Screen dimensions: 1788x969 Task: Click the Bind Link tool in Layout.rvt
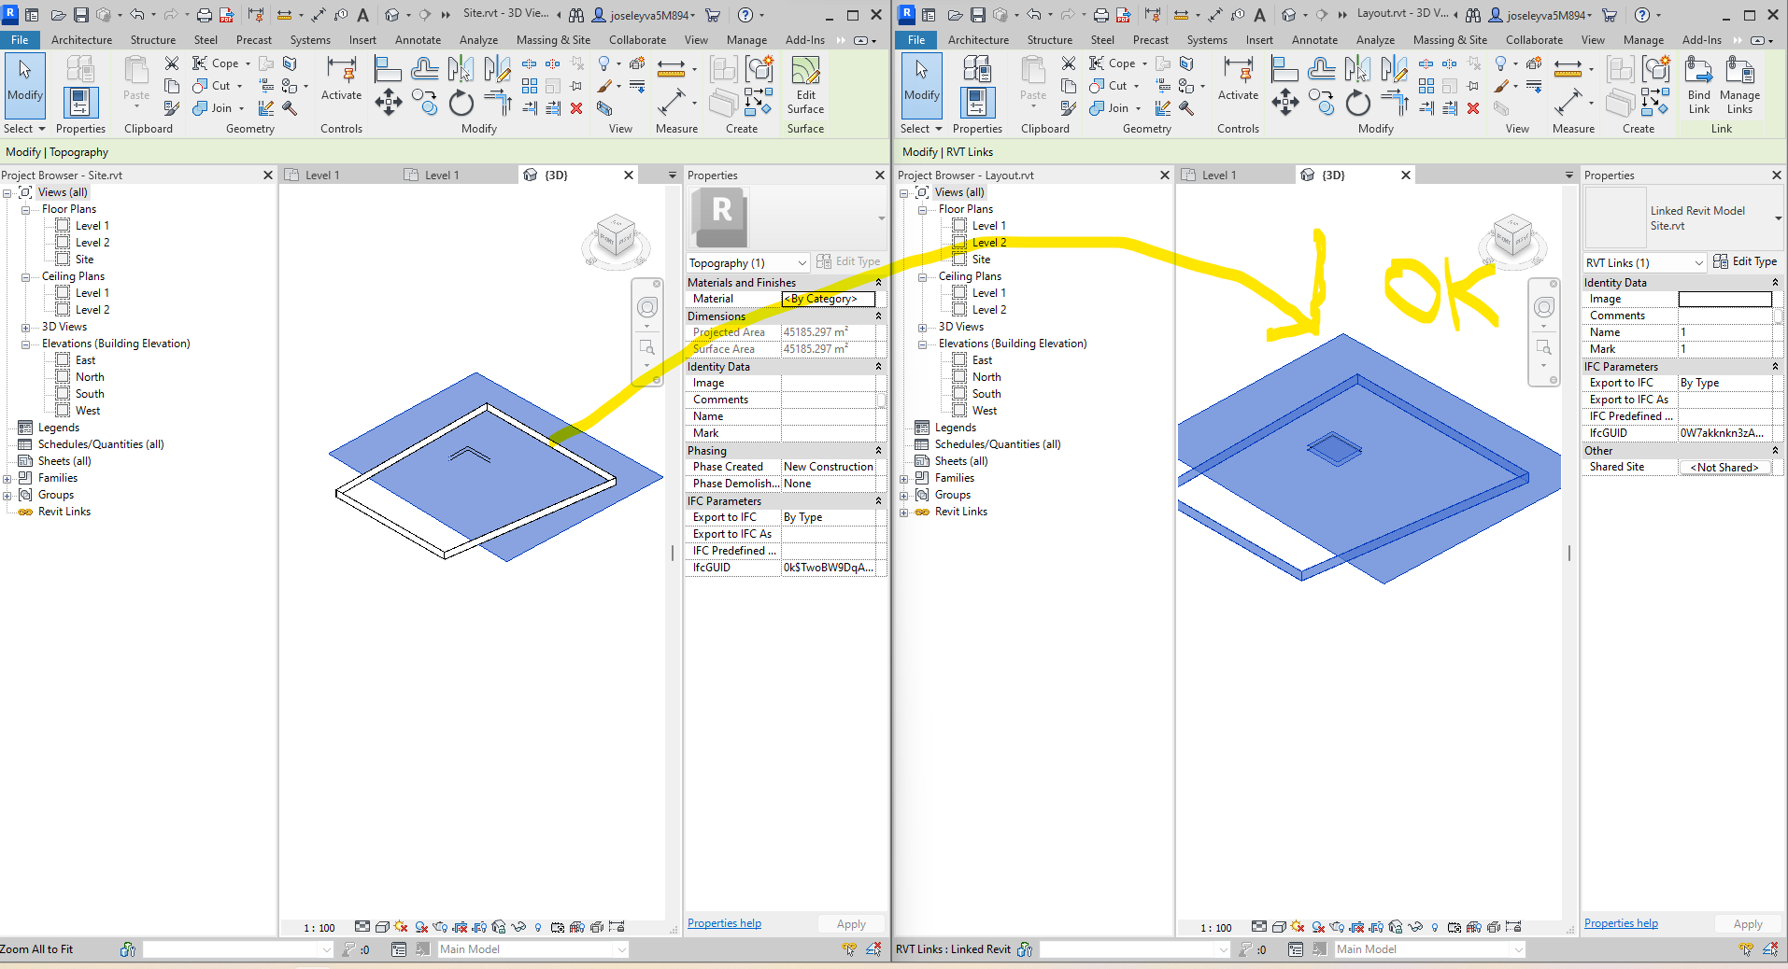[1699, 85]
